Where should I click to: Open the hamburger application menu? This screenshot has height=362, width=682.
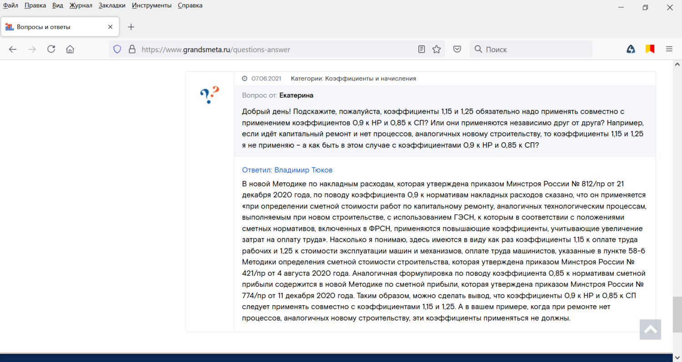[669, 50]
